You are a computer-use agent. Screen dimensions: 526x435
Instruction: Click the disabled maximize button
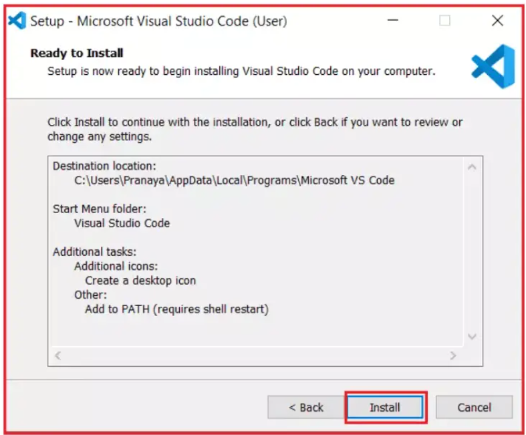(x=444, y=21)
